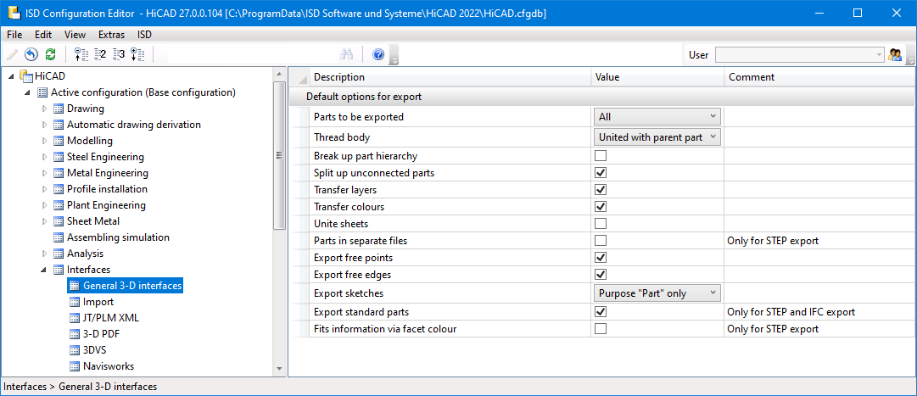Viewport: 917px width, 396px height.
Task: Open help with the question mark icon
Action: 377,54
